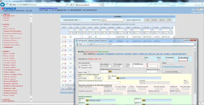Open the filter dropdown under the Anno column
Viewport: 204px width, 105px height.
pyautogui.click(x=90, y=33)
